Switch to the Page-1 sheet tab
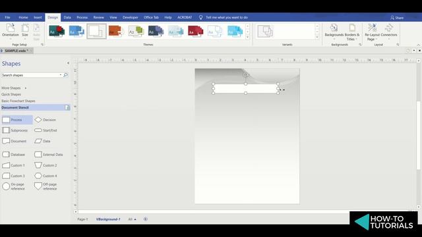Image resolution: width=422 pixels, height=237 pixels. tap(82, 219)
